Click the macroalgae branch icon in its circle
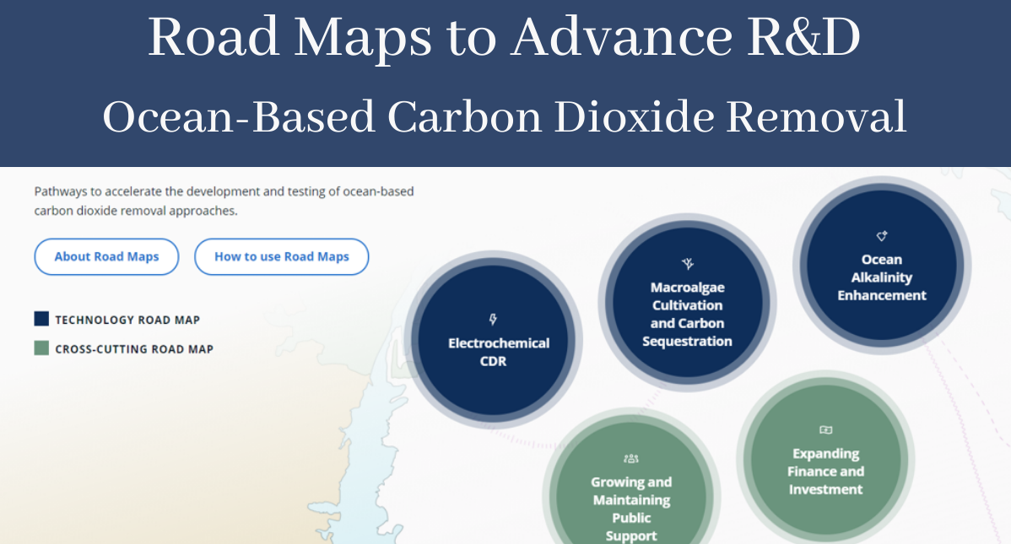This screenshot has height=544, width=1011. [687, 263]
